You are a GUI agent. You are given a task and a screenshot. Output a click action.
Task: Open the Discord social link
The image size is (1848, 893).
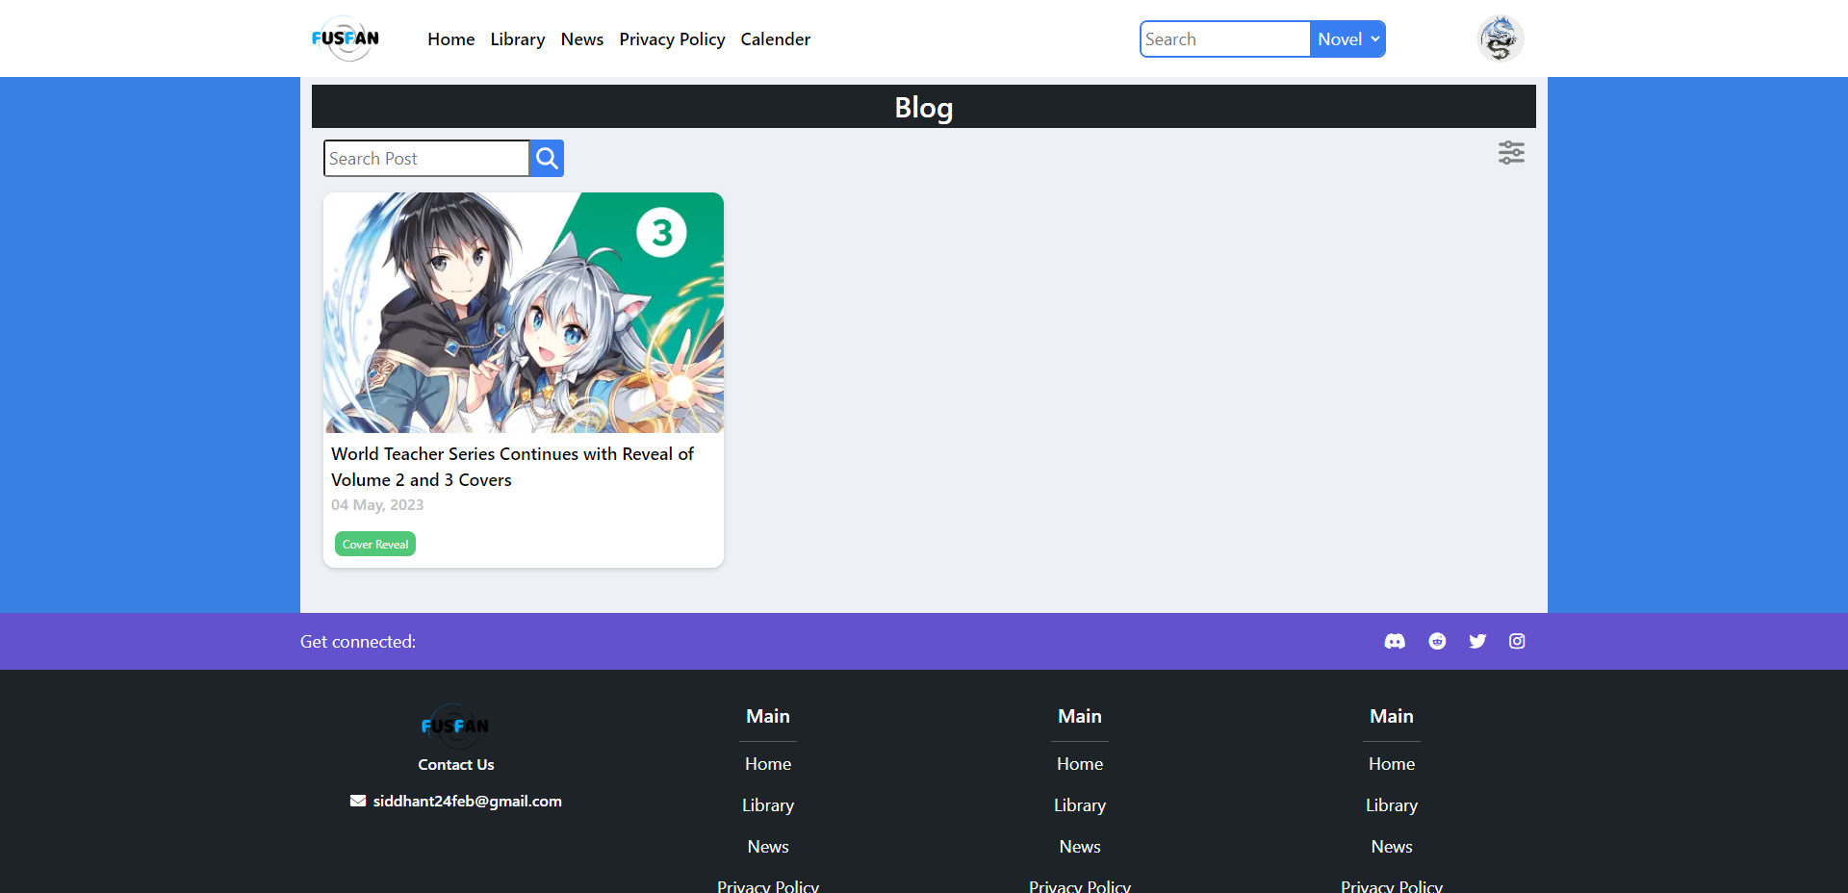[1395, 641]
